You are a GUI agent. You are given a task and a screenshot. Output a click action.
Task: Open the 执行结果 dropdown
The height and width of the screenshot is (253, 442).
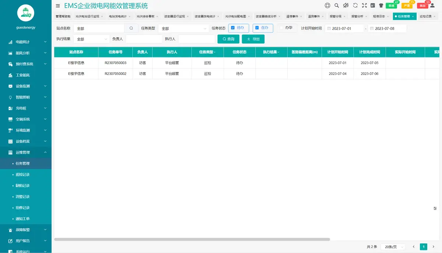(x=92, y=39)
